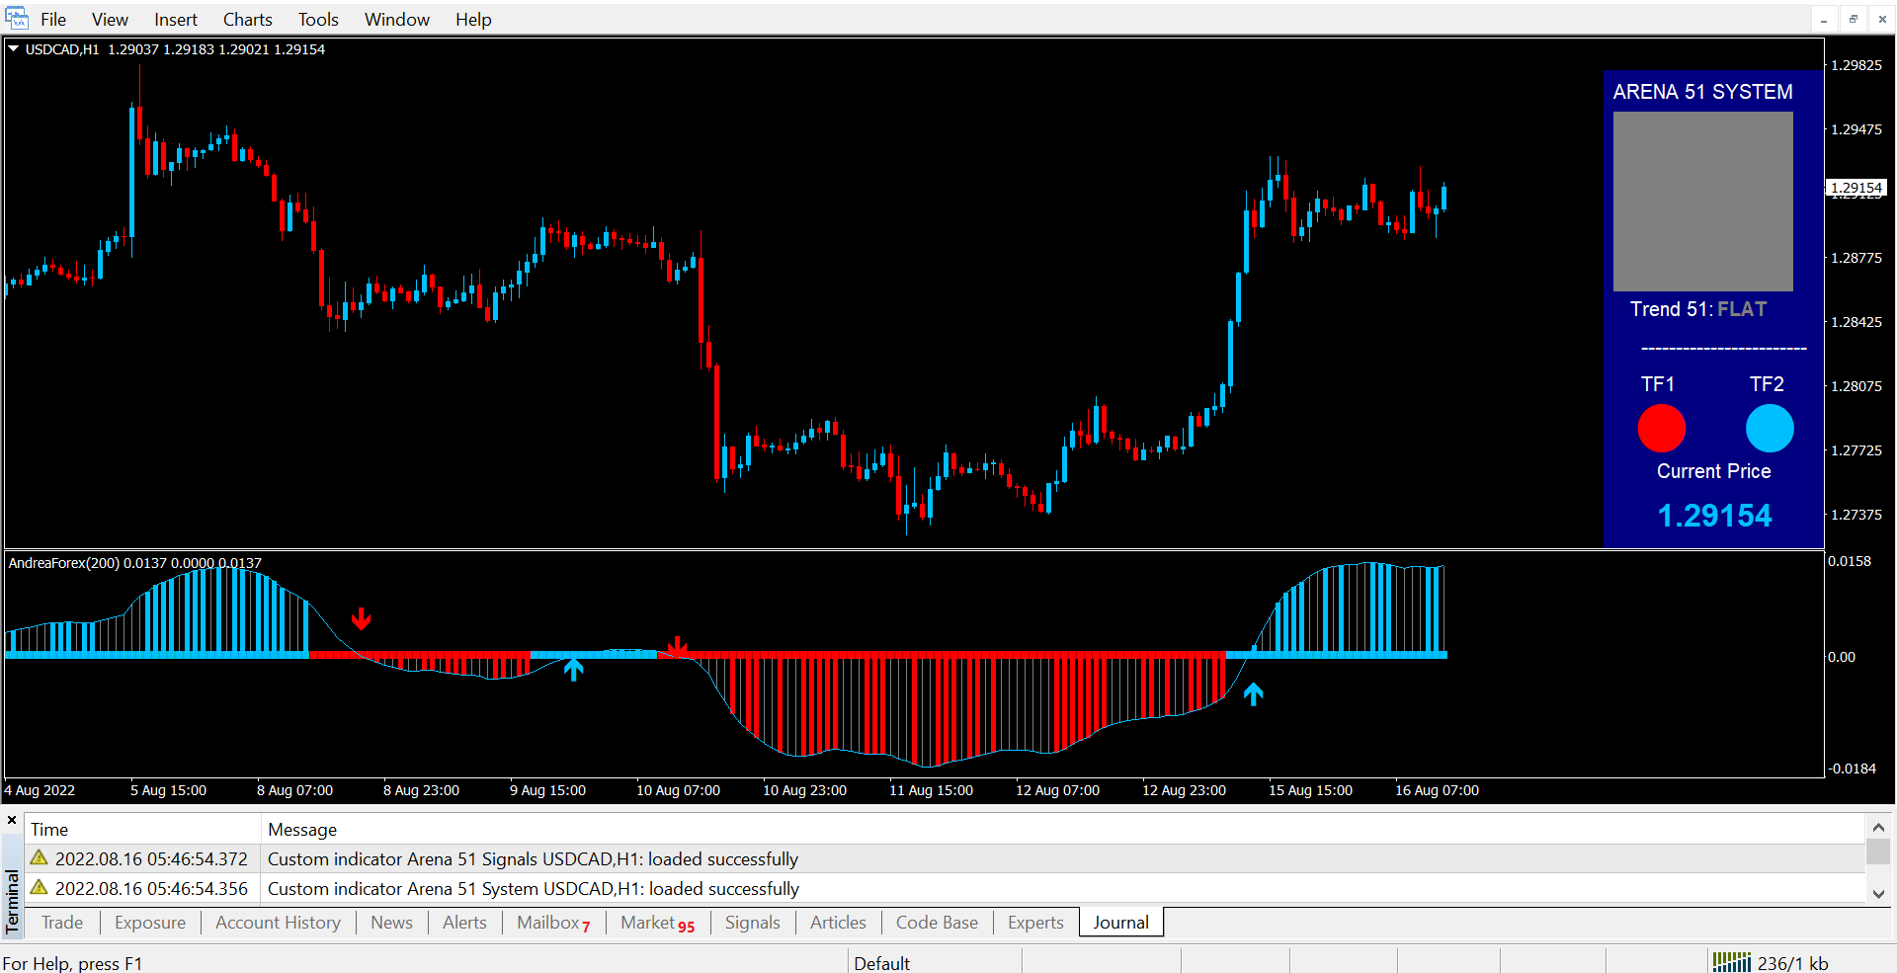
Task: Open the Default profile selector in the status bar
Action: pos(881,963)
